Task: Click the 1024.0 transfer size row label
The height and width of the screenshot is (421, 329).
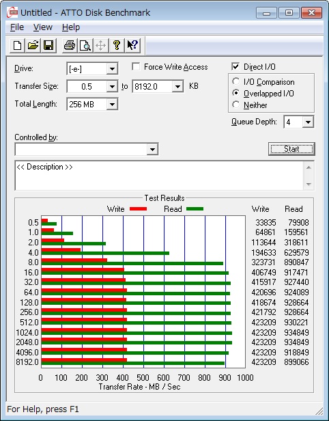Action: coord(27,333)
